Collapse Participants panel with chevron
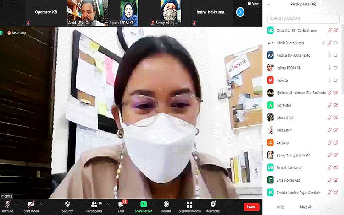Image resolution: width=344 pixels, height=215 pixels. (x=268, y=5)
